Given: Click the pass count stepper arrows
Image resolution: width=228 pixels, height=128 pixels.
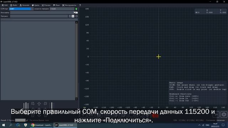Looking at the screenshot, I should [x=73, y=16].
